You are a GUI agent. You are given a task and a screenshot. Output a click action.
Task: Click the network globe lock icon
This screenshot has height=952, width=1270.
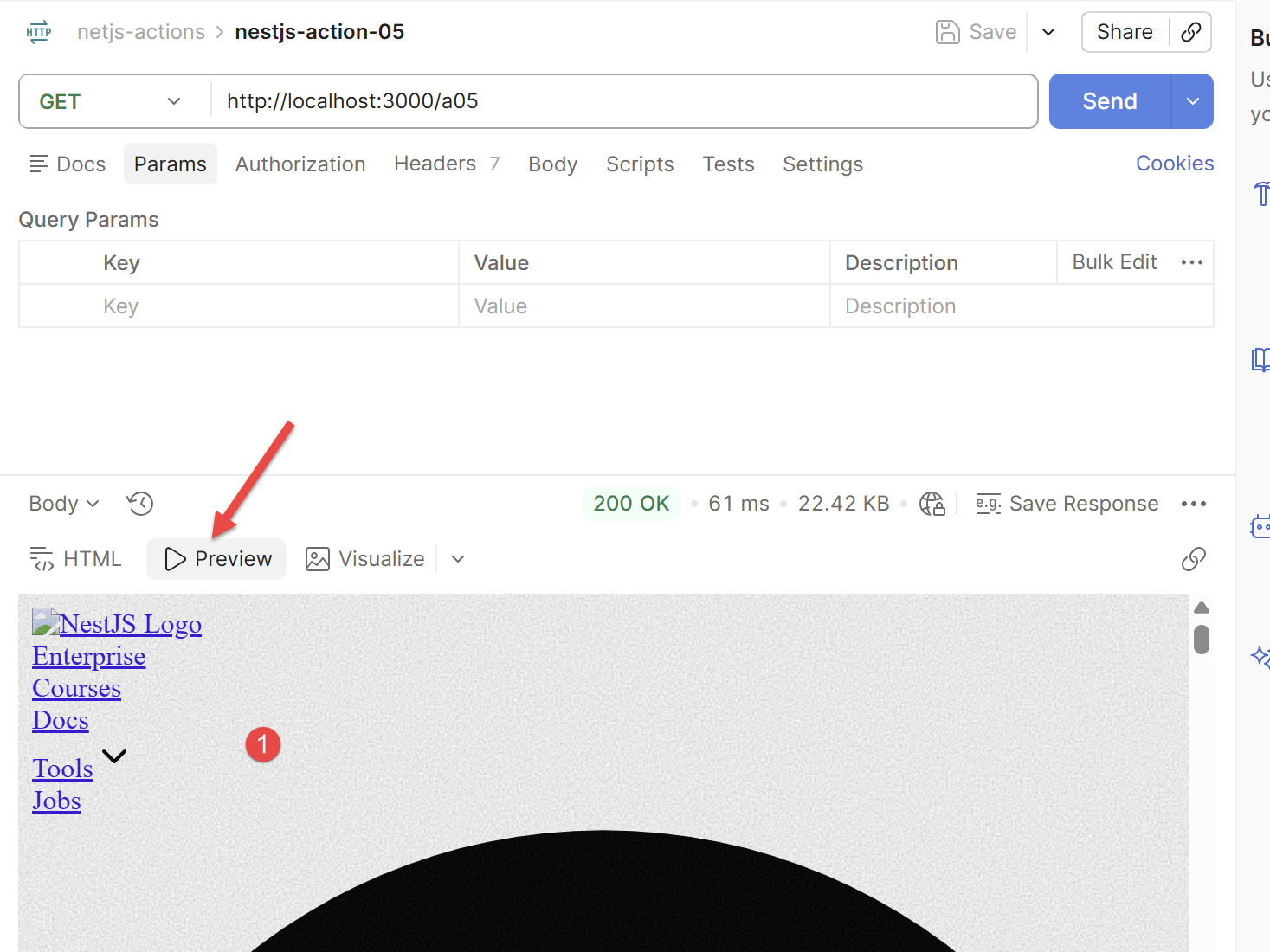click(932, 504)
